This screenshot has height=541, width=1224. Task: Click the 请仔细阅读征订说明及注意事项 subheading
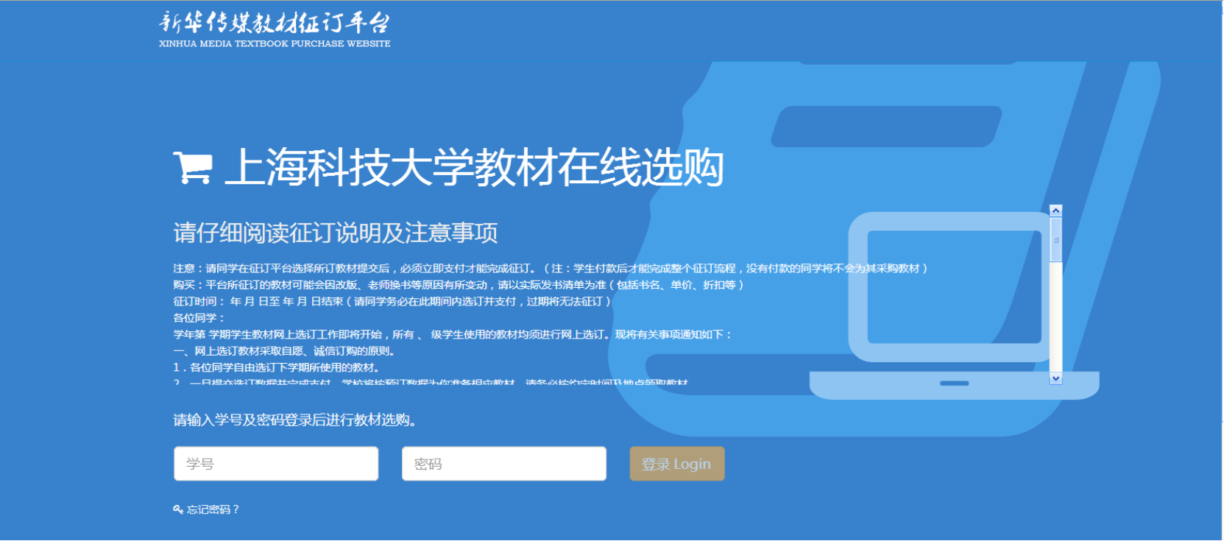336,233
